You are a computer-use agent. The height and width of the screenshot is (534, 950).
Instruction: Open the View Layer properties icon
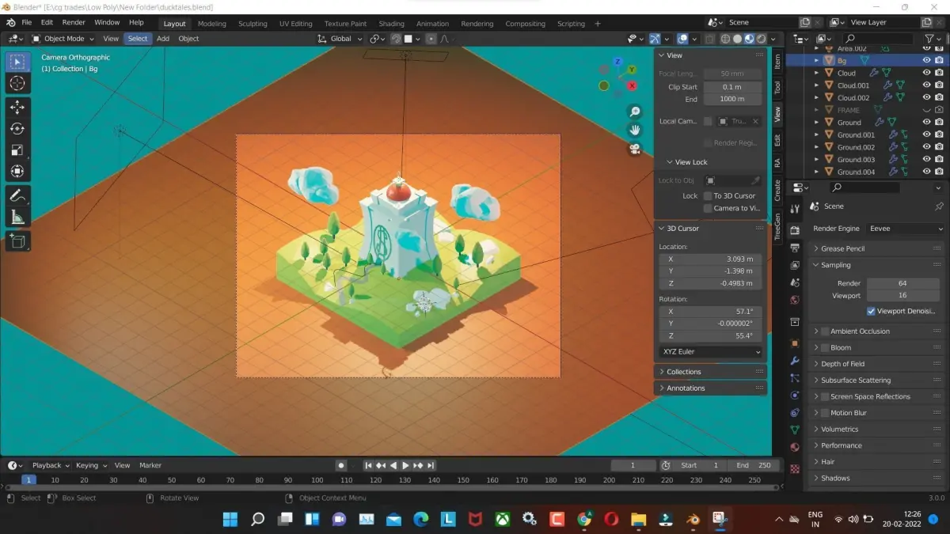pos(795,266)
